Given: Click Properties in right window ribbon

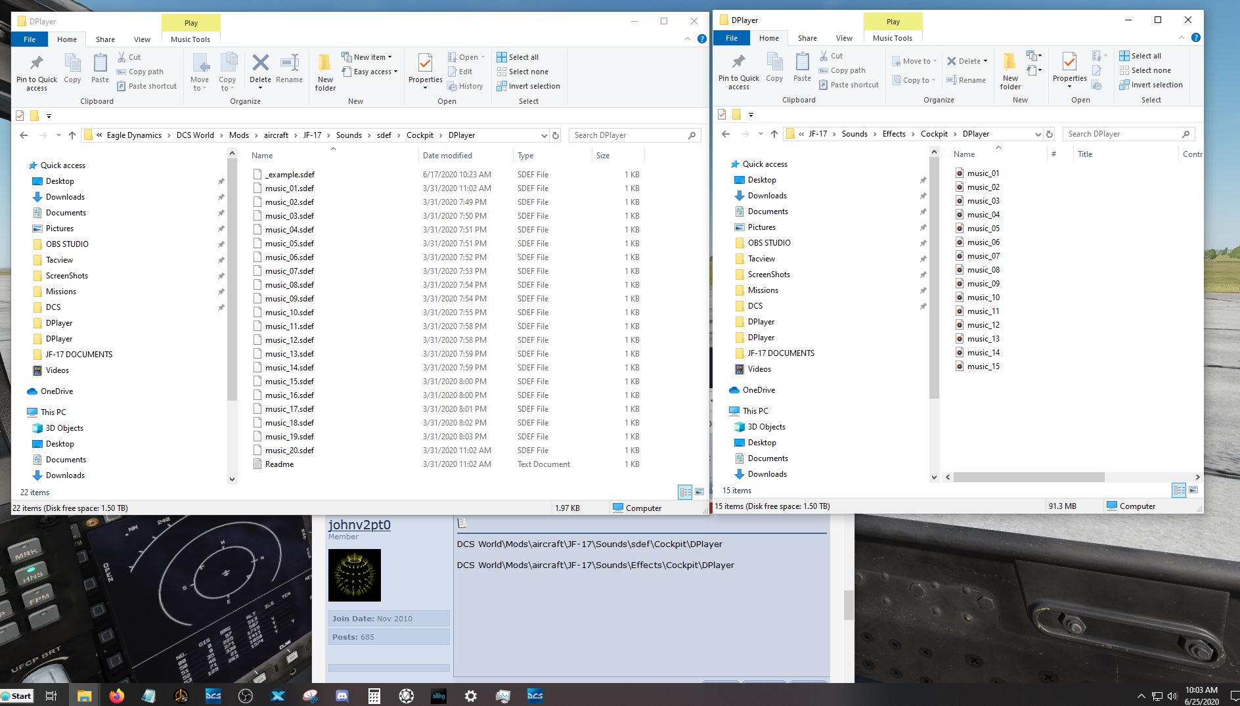Looking at the screenshot, I should click(x=1069, y=70).
